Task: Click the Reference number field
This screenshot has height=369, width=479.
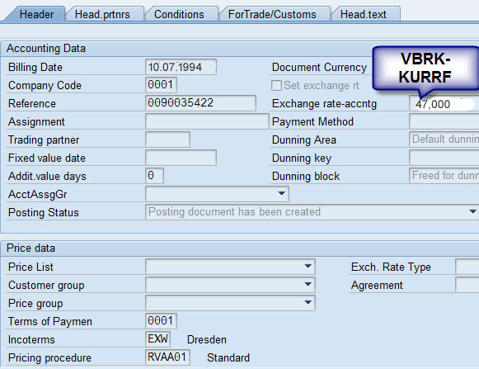Action: pos(200,103)
